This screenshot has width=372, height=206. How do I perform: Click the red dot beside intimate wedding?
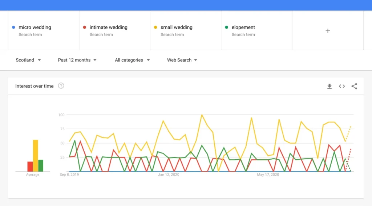click(x=84, y=27)
